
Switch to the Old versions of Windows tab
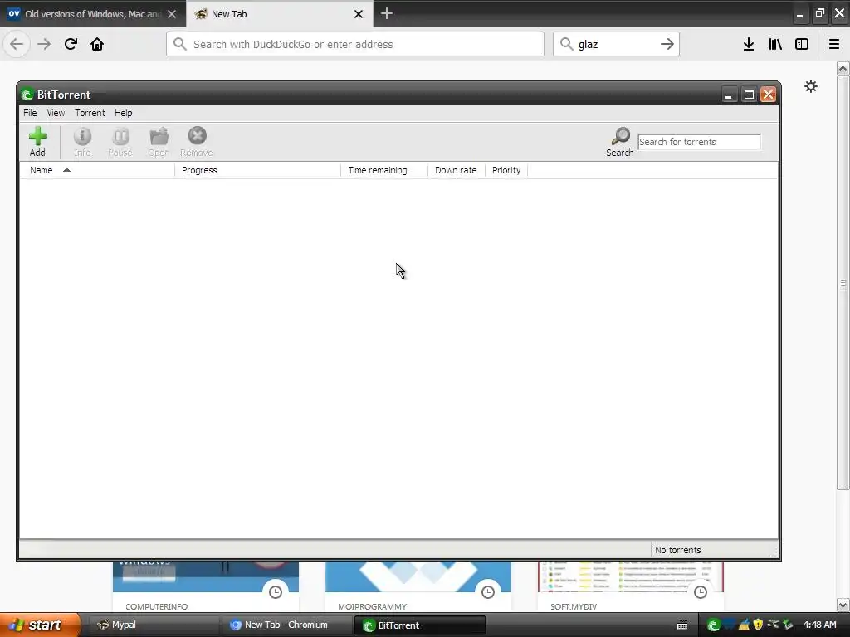tap(93, 14)
